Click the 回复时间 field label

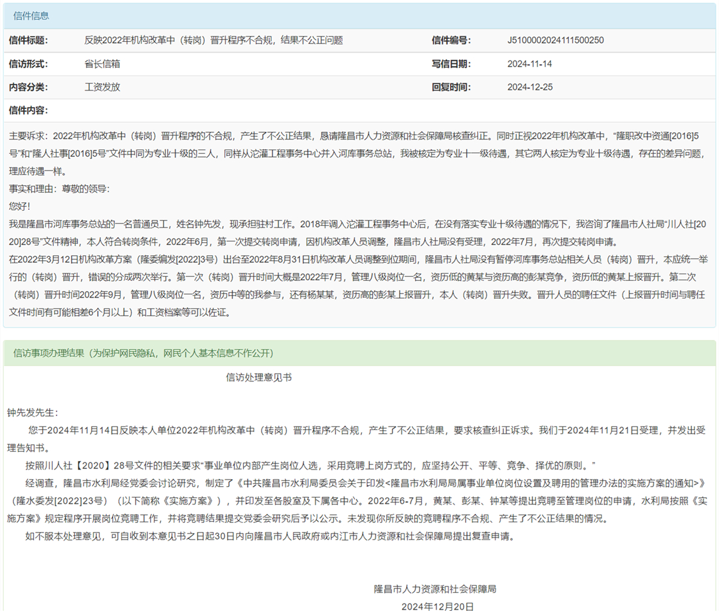click(x=451, y=87)
